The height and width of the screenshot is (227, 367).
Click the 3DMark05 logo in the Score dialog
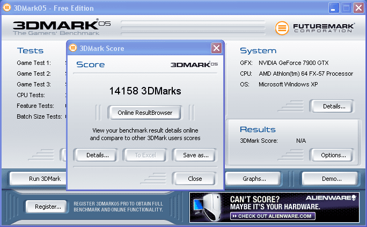(194, 64)
